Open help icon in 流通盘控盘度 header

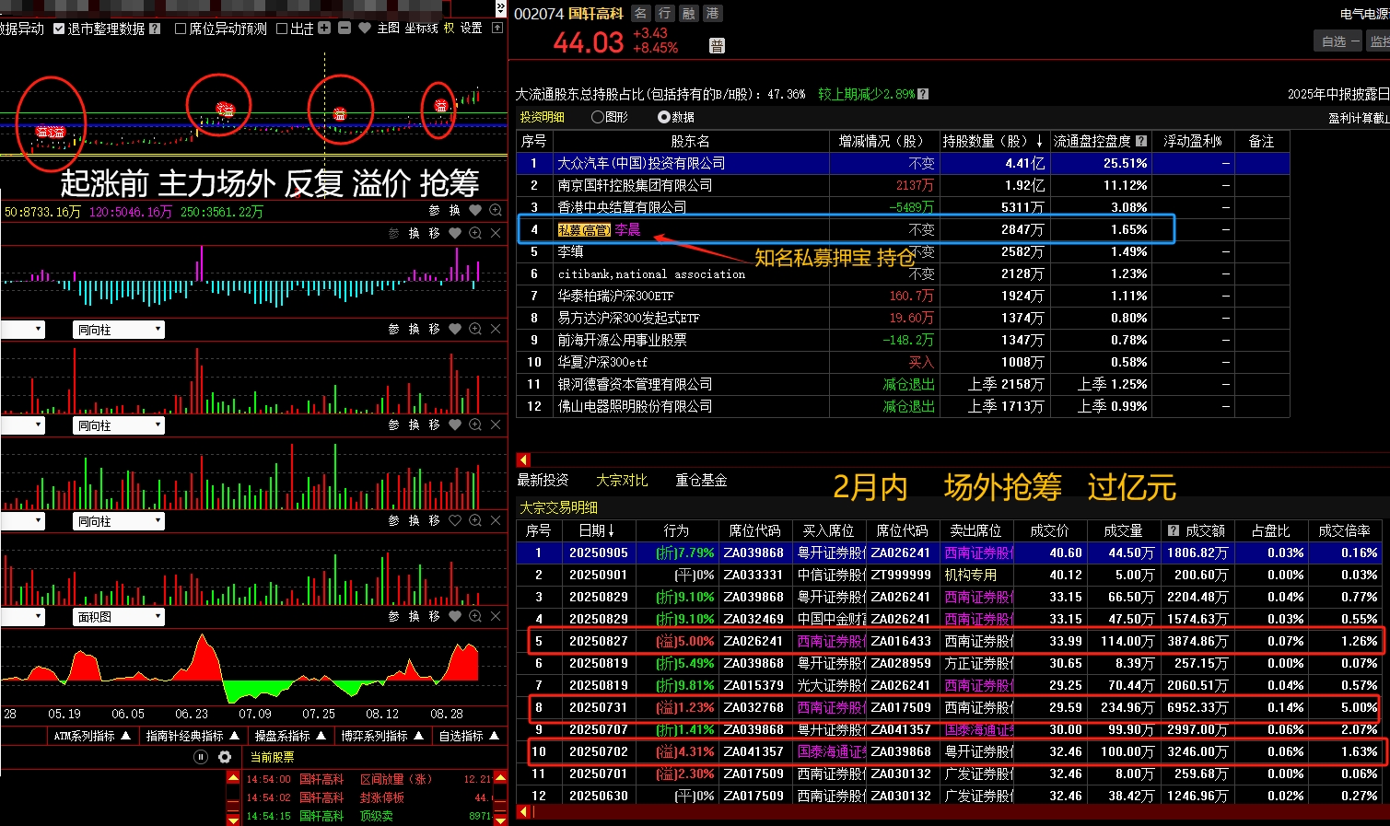click(1141, 141)
